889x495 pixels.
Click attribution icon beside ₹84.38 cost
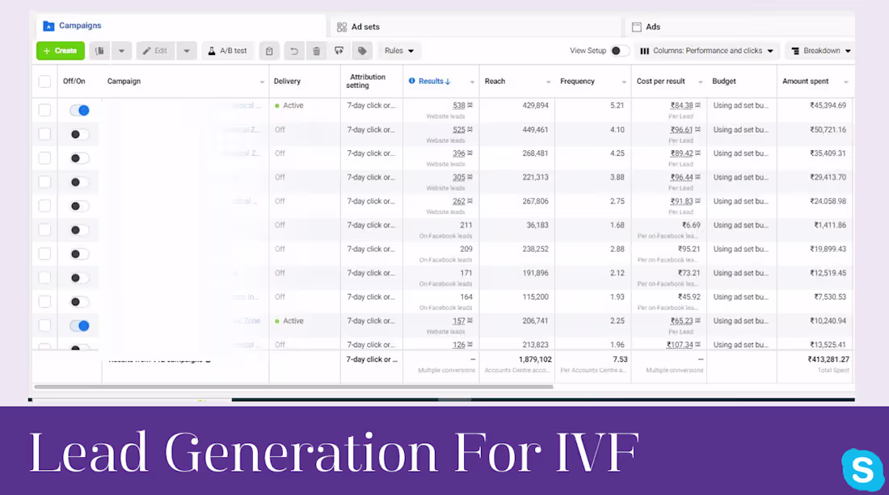coord(698,105)
